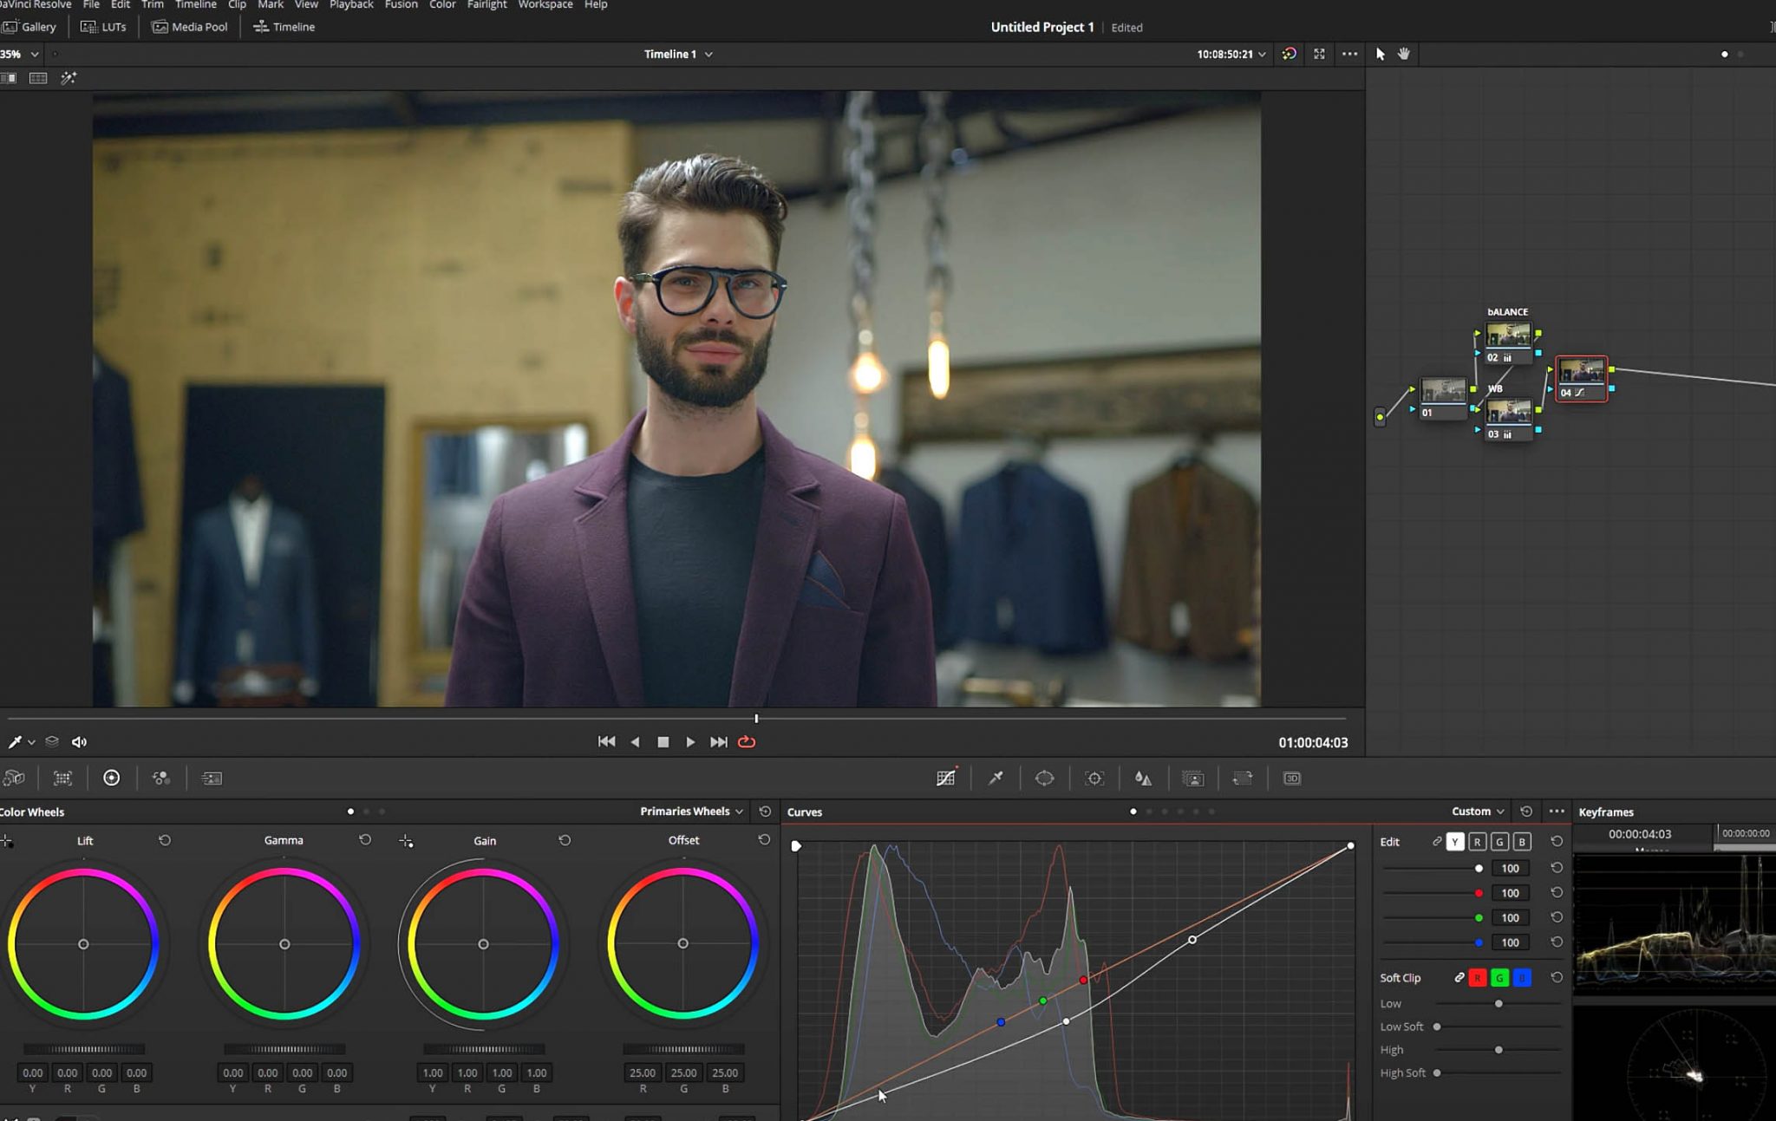Toggle the split screen viewer icon
This screenshot has width=1776, height=1121.
click(x=38, y=78)
